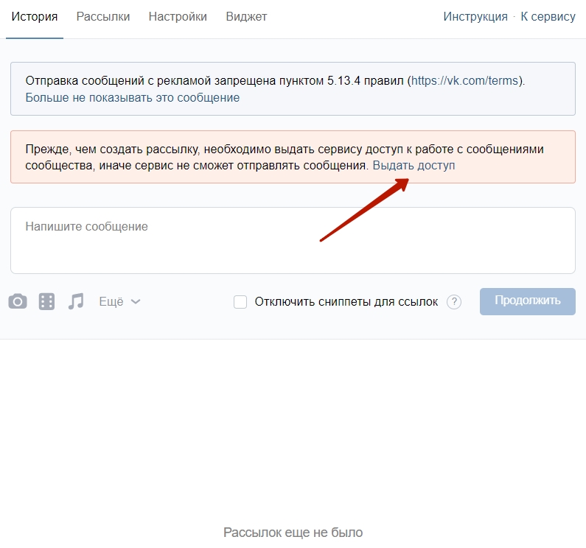Open the chevron arrow next to Ещё
The width and height of the screenshot is (586, 548).
136,302
